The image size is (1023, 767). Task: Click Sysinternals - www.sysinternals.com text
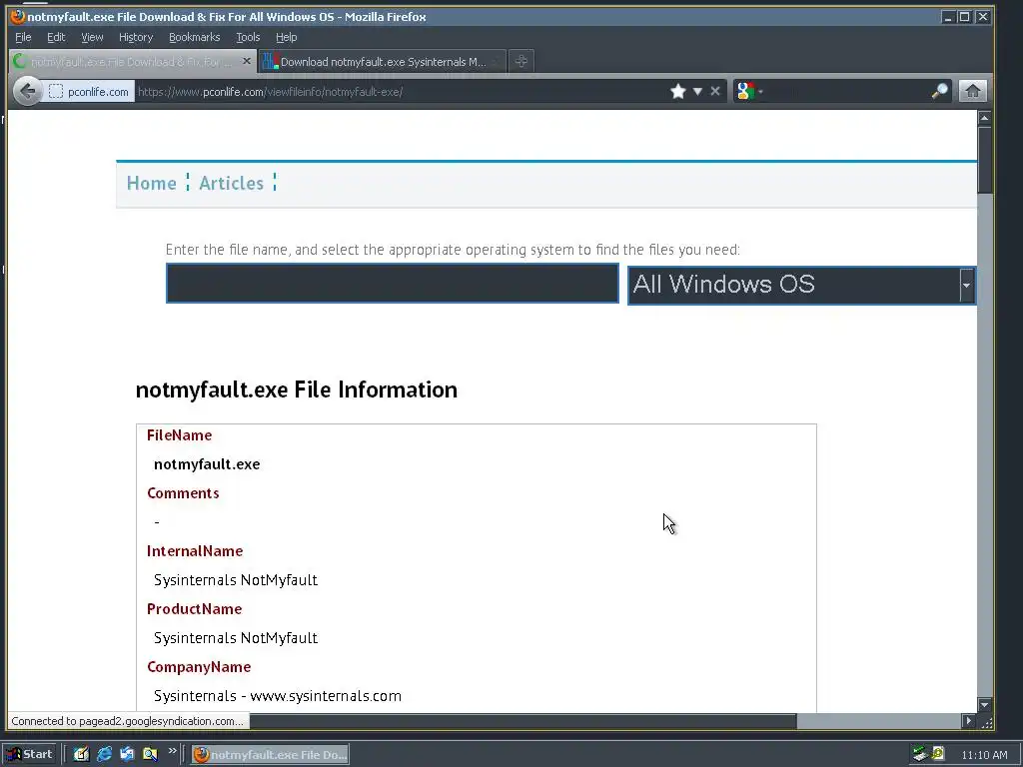(x=278, y=696)
